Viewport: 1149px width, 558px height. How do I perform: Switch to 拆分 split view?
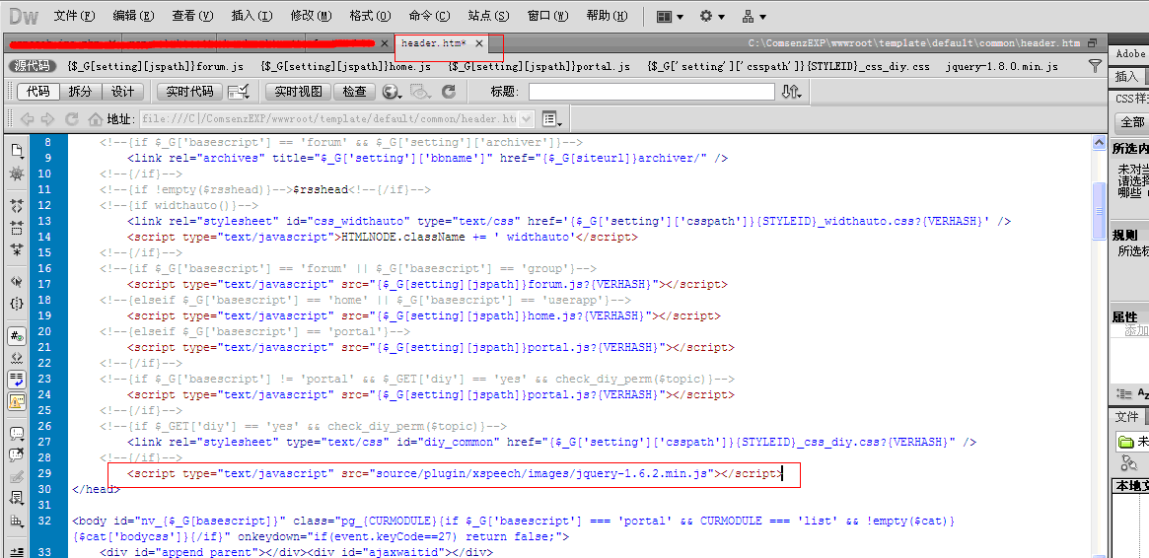(81, 92)
